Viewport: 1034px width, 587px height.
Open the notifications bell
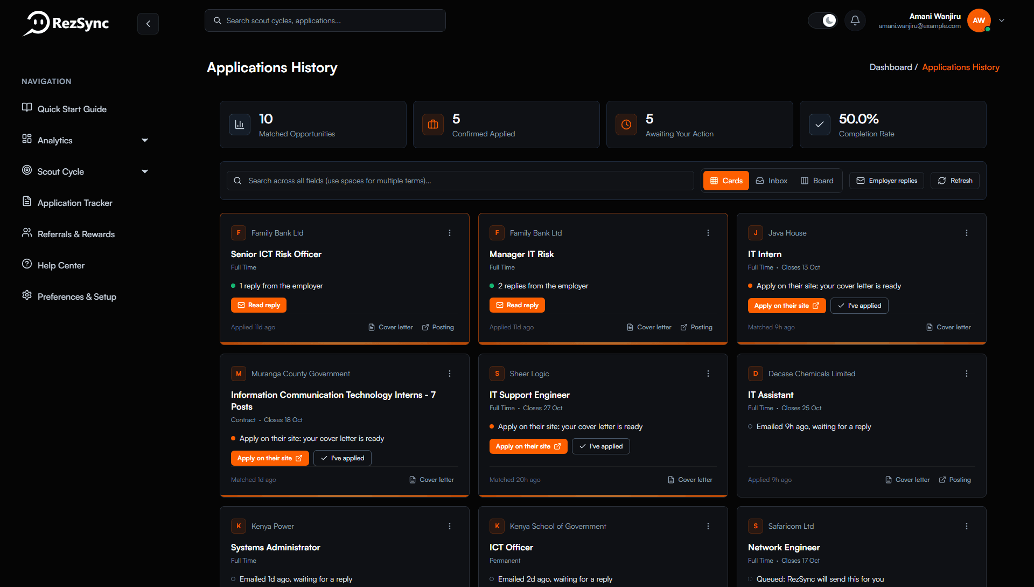(x=855, y=20)
